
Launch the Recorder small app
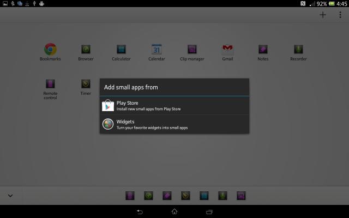pos(298,52)
